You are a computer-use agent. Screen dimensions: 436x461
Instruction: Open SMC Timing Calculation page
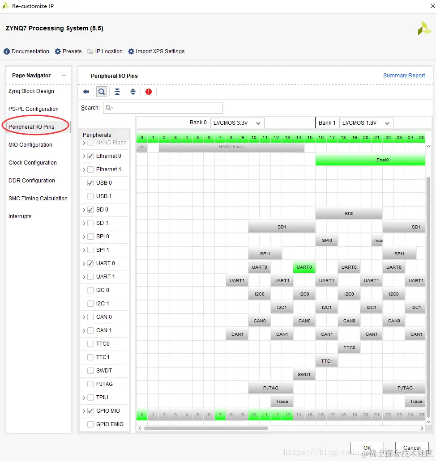point(38,199)
